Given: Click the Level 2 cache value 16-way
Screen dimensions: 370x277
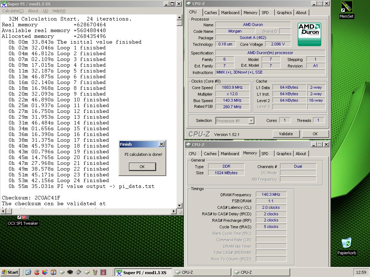Looking at the screenshot, I should coord(316,100).
